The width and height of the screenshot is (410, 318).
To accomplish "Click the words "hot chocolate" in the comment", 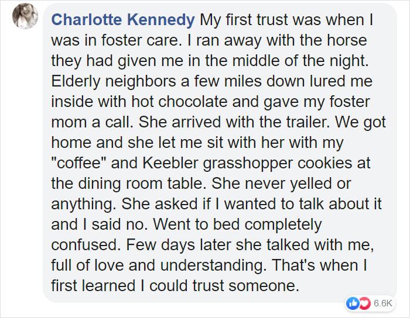I will (179, 102).
